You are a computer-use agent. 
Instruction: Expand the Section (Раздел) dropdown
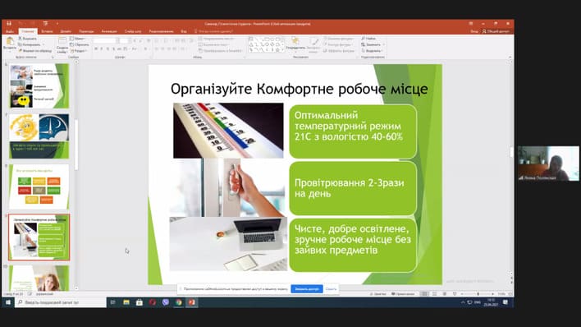click(79, 50)
